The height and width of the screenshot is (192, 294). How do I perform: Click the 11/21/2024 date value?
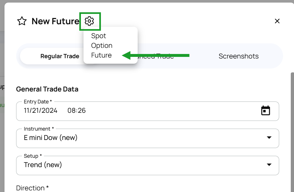(x=41, y=111)
